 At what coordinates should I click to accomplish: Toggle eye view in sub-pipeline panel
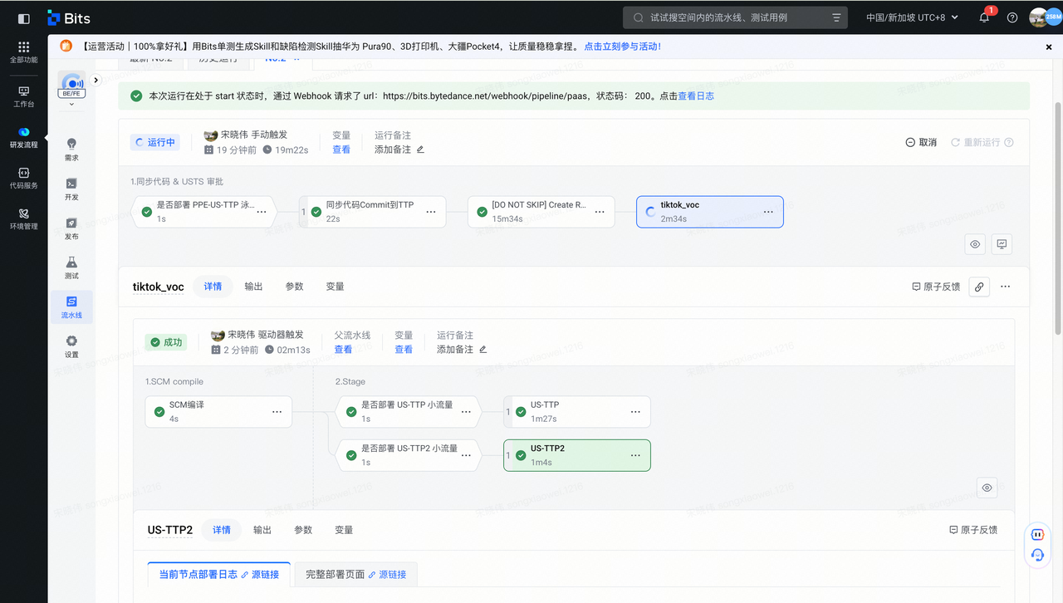987,488
